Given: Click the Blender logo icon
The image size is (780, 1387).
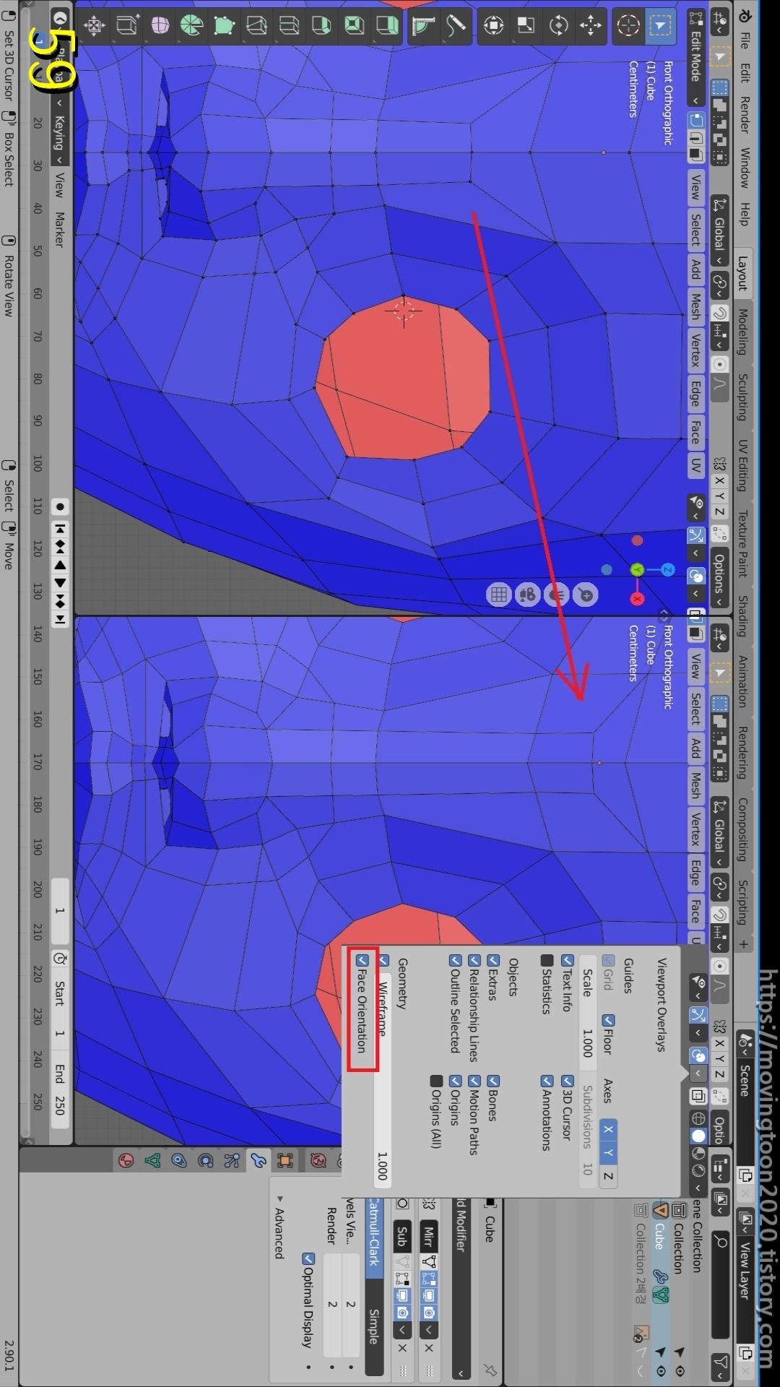Looking at the screenshot, I should pos(745,15).
